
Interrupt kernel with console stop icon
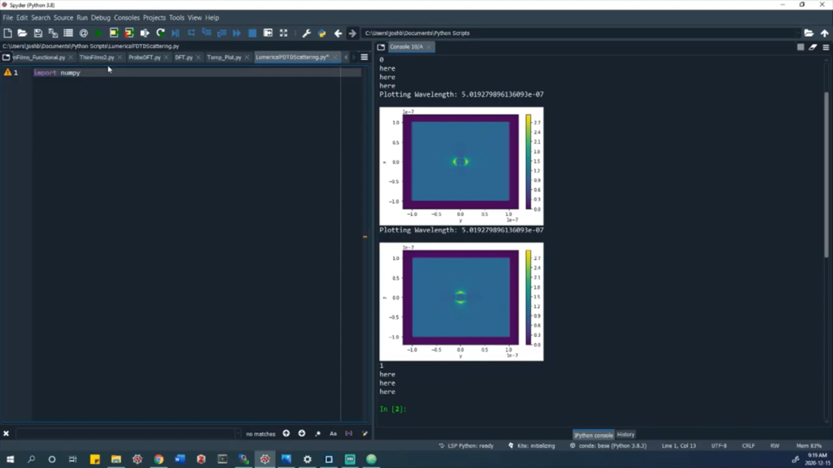[800, 47]
